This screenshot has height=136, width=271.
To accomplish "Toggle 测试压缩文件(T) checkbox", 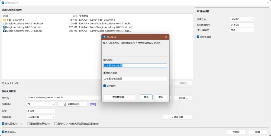I will [x=3, y=124].
